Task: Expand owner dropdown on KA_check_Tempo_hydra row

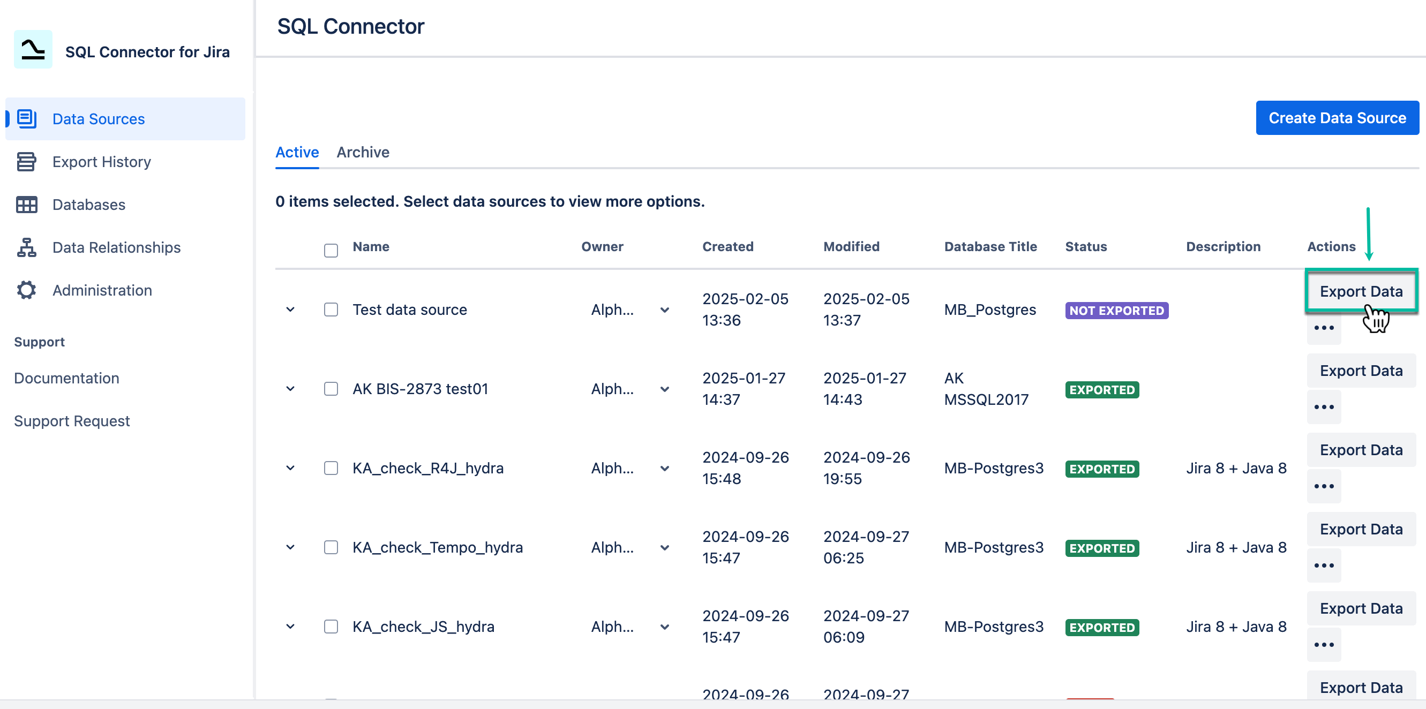Action: [663, 547]
